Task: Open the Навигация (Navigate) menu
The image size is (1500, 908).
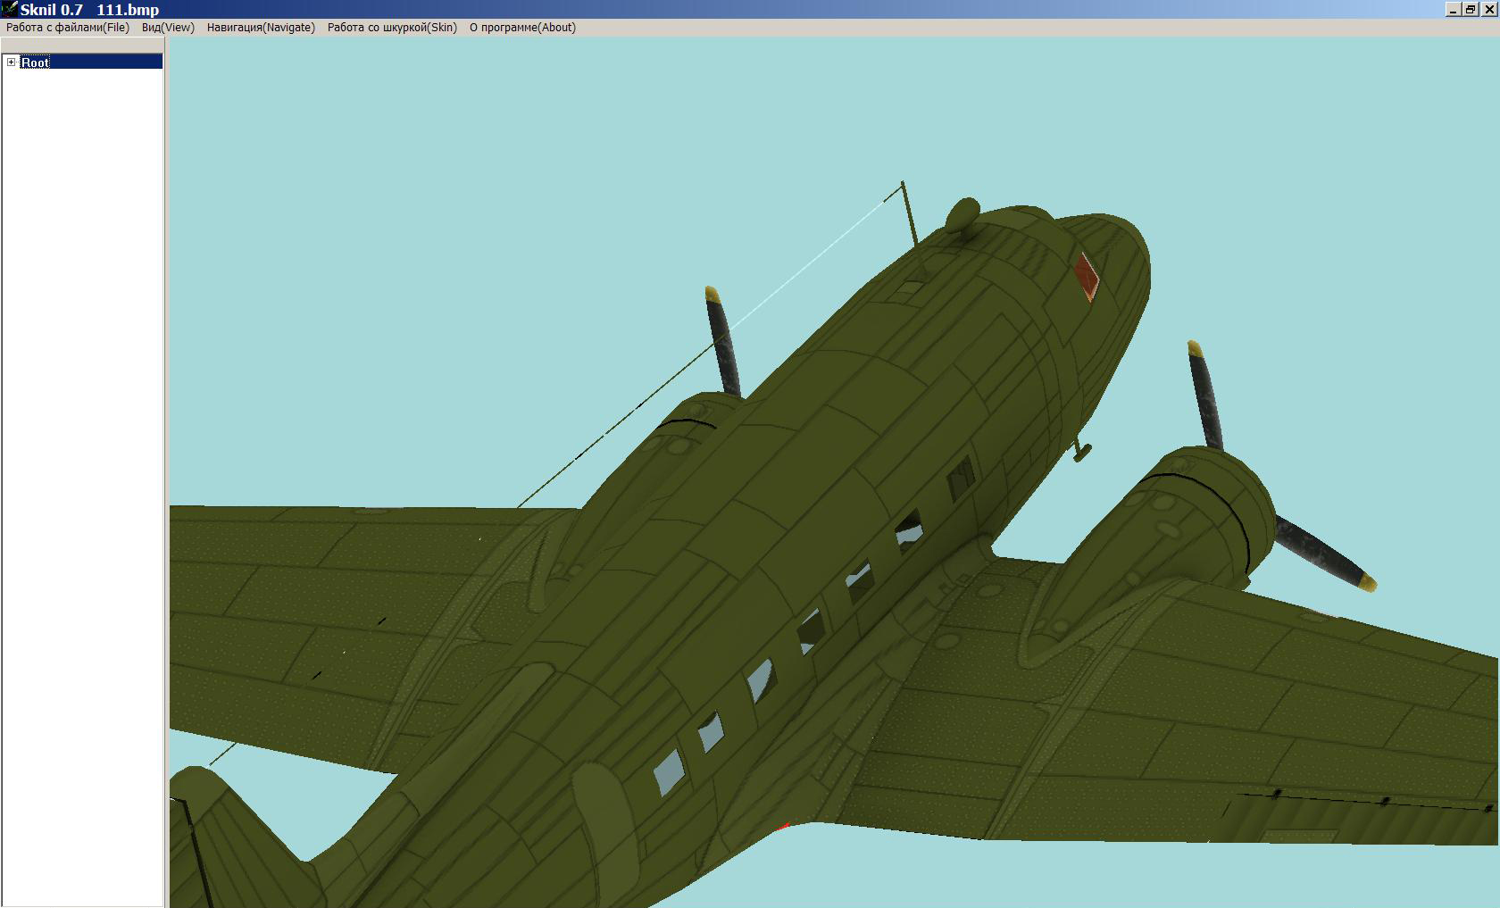Action: point(261,28)
